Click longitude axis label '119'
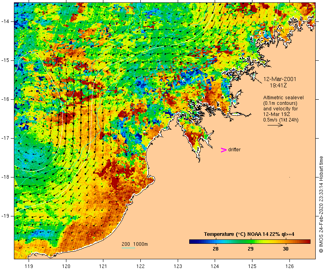 pos(29,266)
